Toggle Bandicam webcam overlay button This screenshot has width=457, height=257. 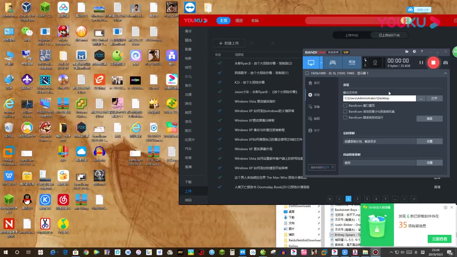click(x=375, y=62)
